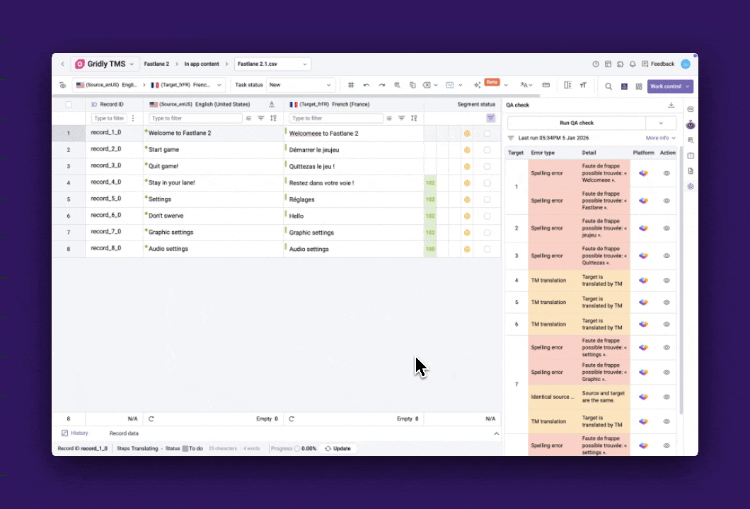The width and height of the screenshot is (750, 509).
Task: Click the Update button in status bar
Action: (337, 448)
